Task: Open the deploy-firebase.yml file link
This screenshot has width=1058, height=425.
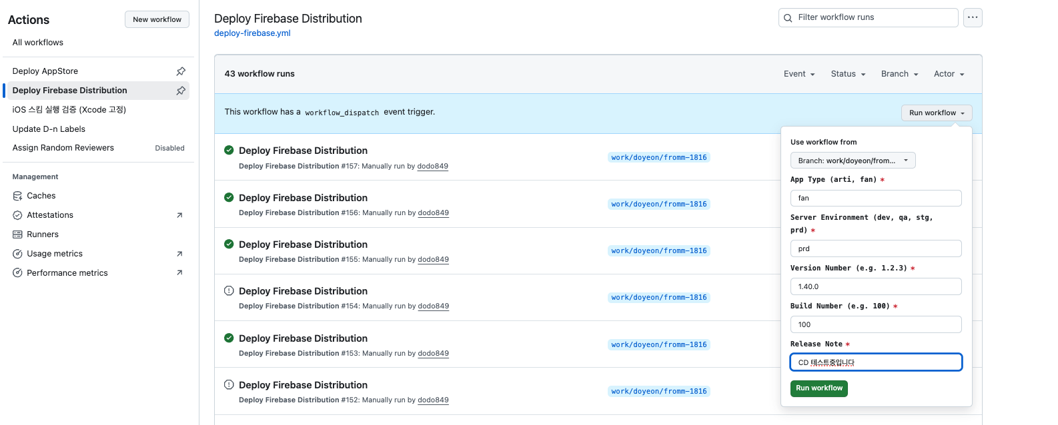Action: click(x=252, y=33)
